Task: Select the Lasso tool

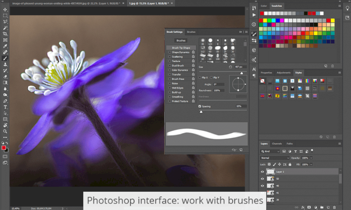Action: coord(5,22)
